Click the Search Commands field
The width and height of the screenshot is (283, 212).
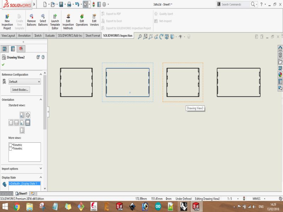coord(235,4)
